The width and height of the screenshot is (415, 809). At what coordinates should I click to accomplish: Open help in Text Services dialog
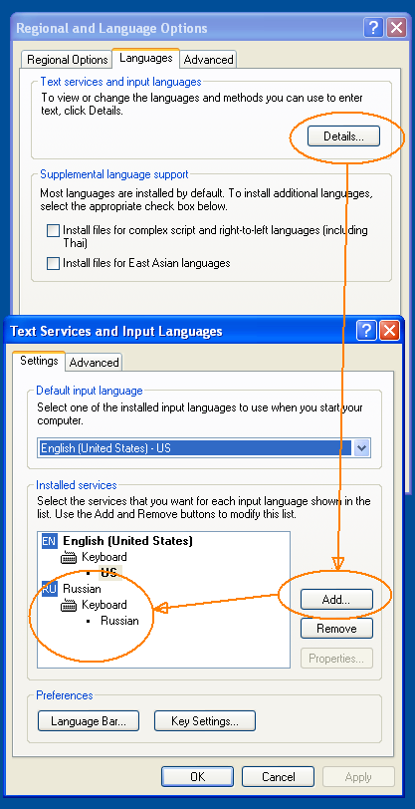point(366,330)
